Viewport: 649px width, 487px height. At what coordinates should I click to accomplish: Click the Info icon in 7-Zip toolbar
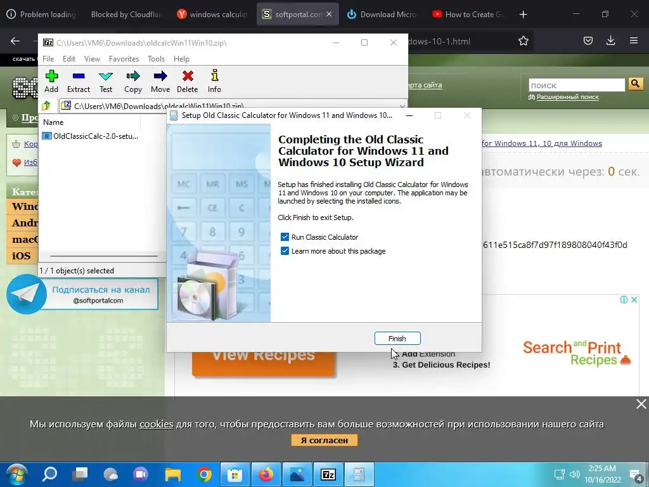click(x=214, y=82)
